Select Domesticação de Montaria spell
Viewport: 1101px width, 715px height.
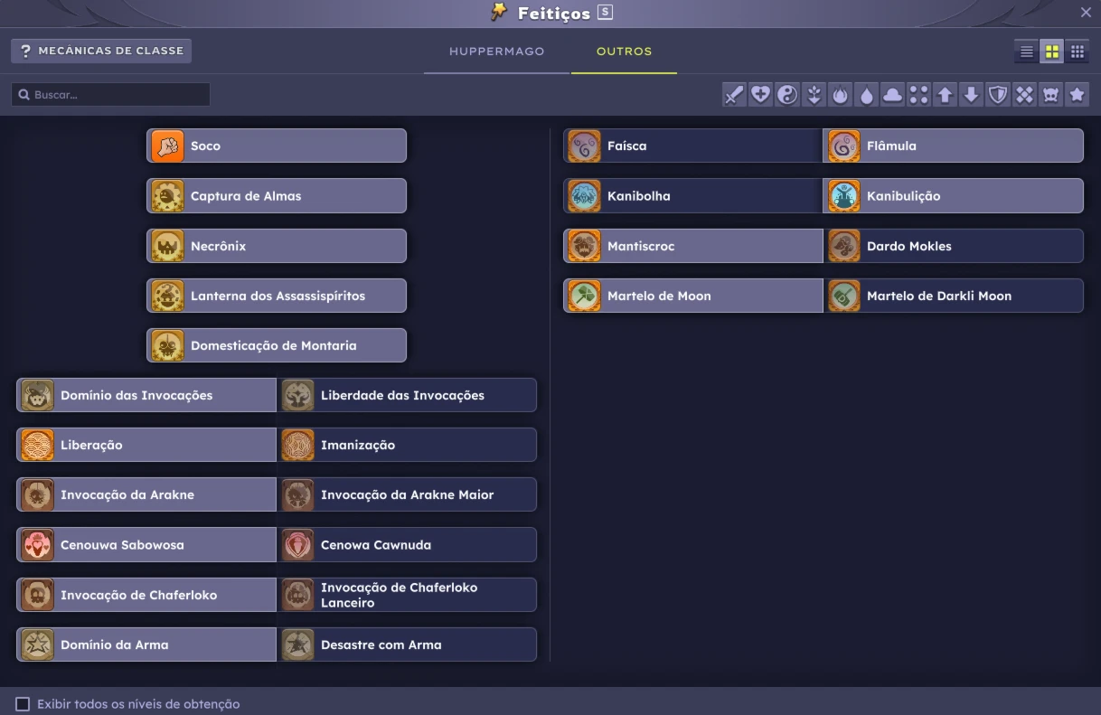point(277,345)
